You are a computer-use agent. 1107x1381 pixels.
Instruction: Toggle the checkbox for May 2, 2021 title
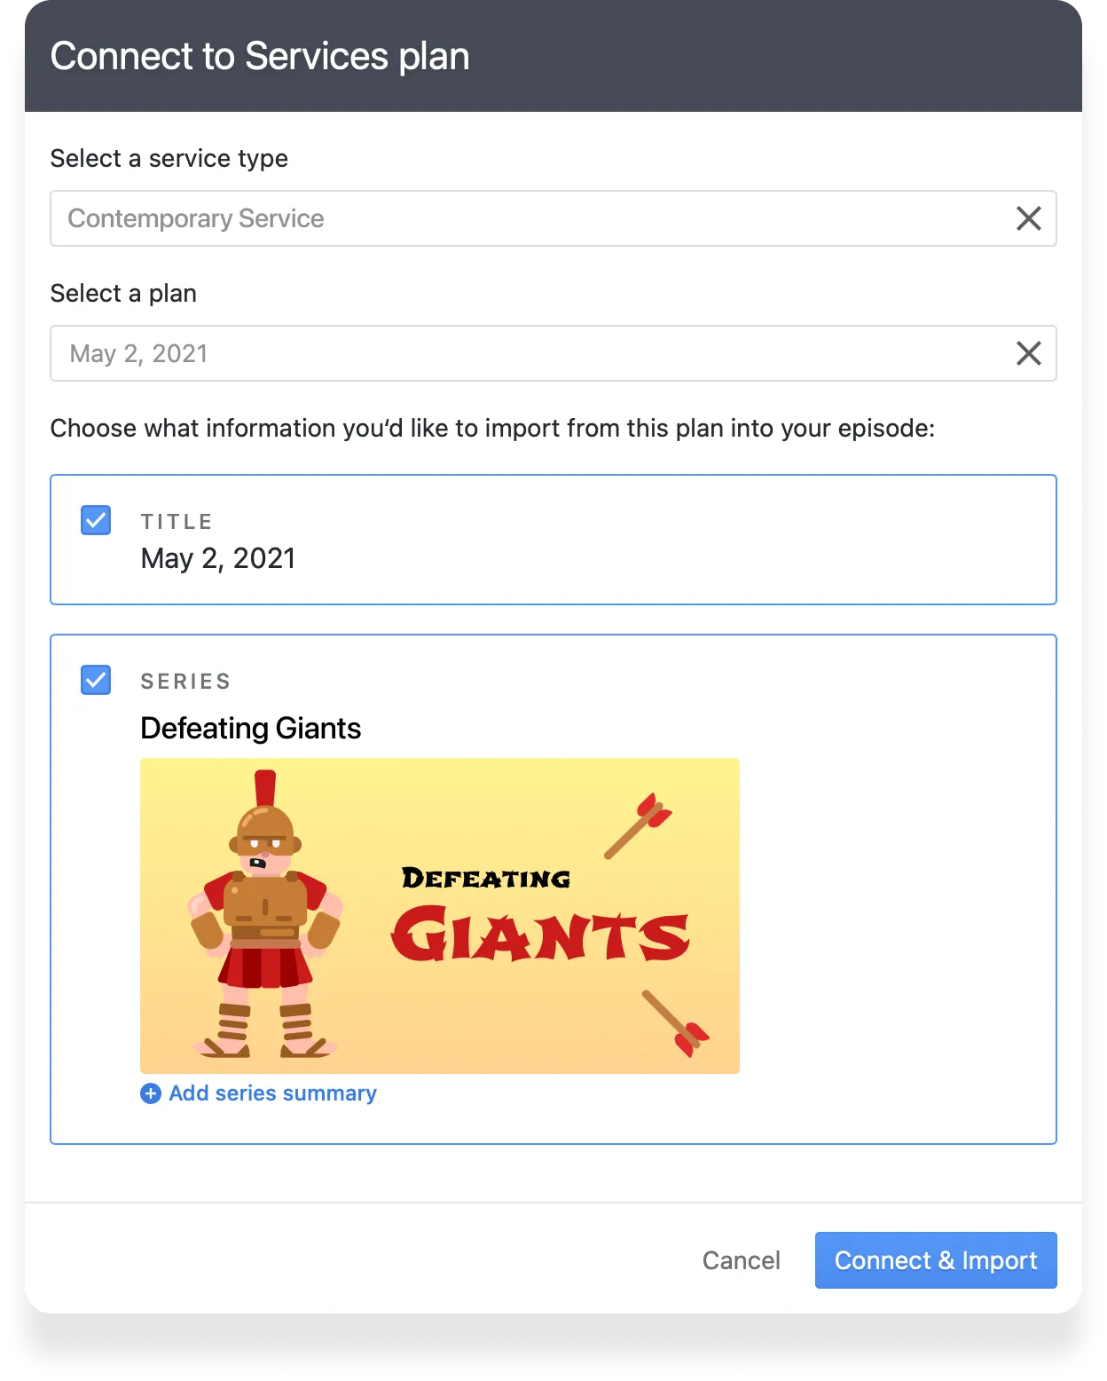point(95,520)
